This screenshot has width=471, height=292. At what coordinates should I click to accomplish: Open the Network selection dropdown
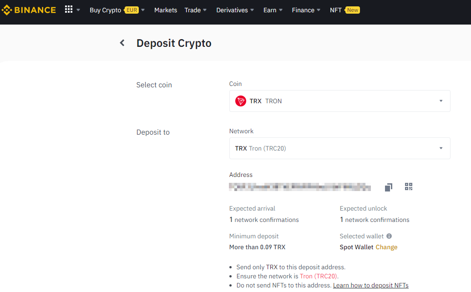tap(340, 148)
